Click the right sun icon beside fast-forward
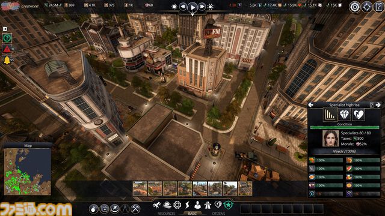The image size is (385, 216). point(211,7)
